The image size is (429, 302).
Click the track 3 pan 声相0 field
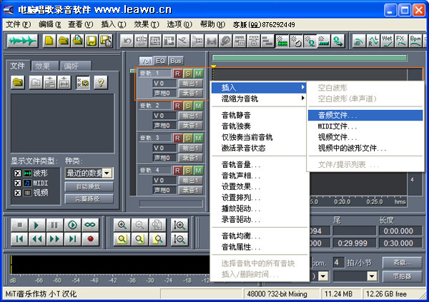tap(164, 158)
